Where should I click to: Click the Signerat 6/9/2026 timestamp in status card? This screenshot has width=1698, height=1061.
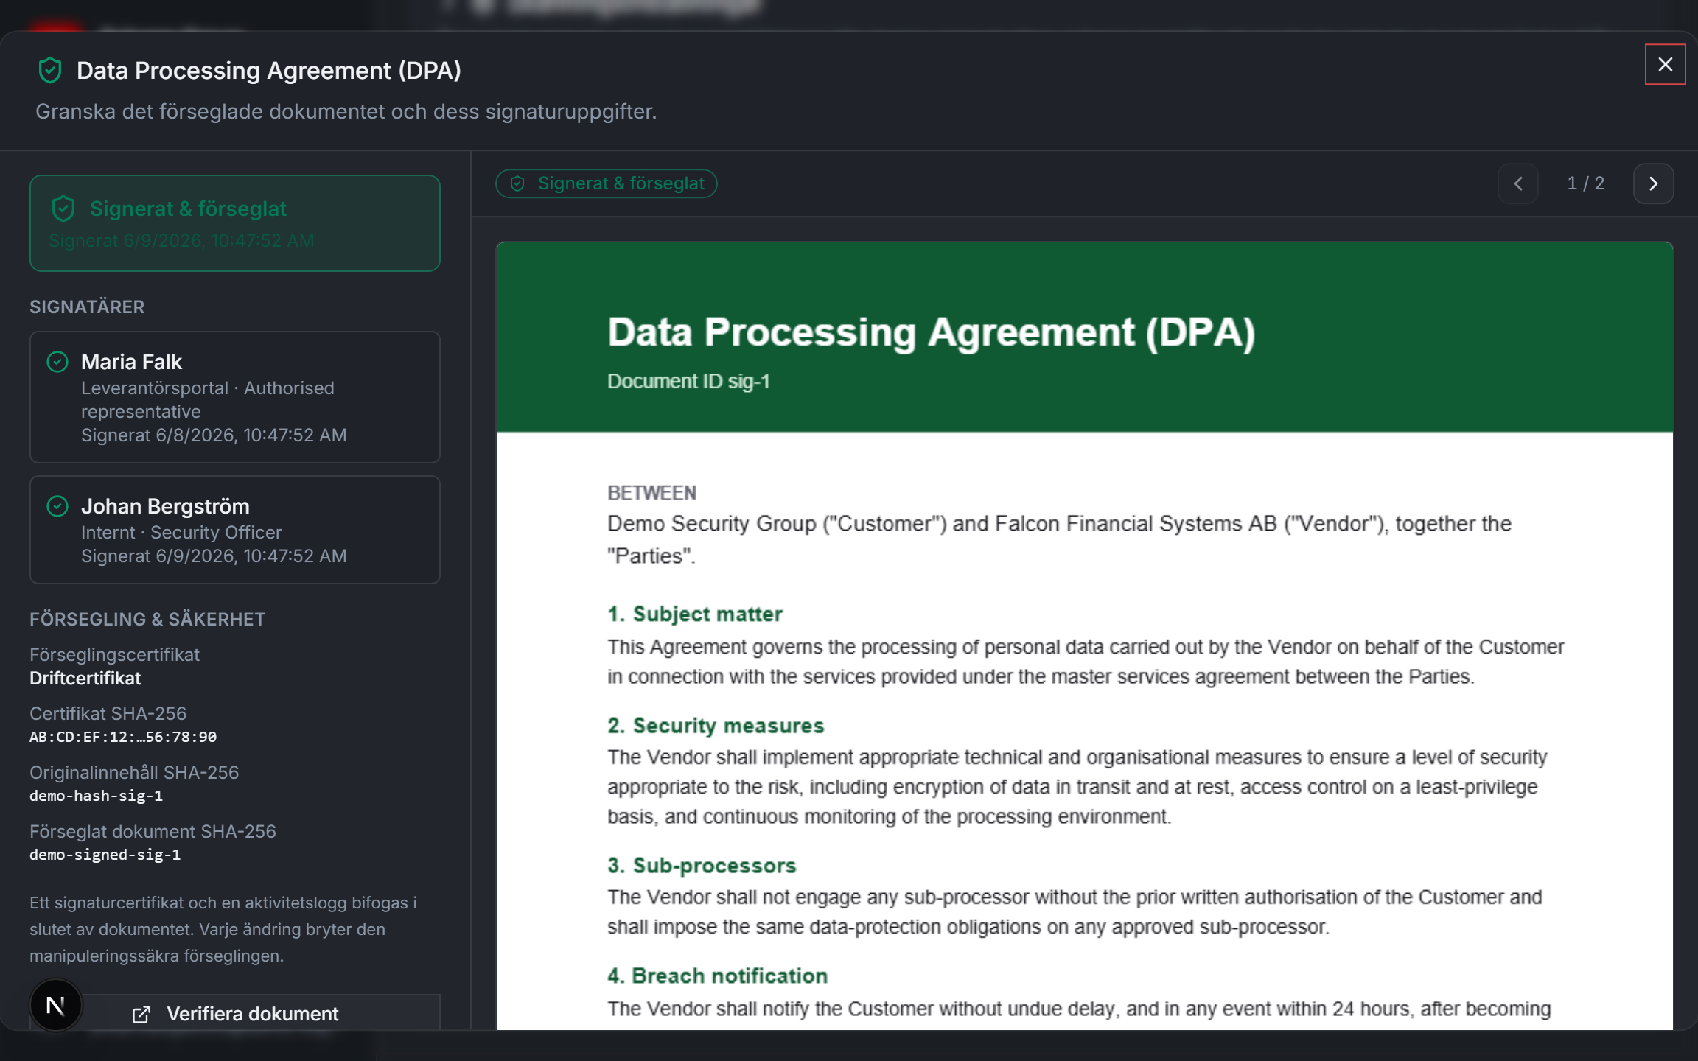tap(181, 241)
